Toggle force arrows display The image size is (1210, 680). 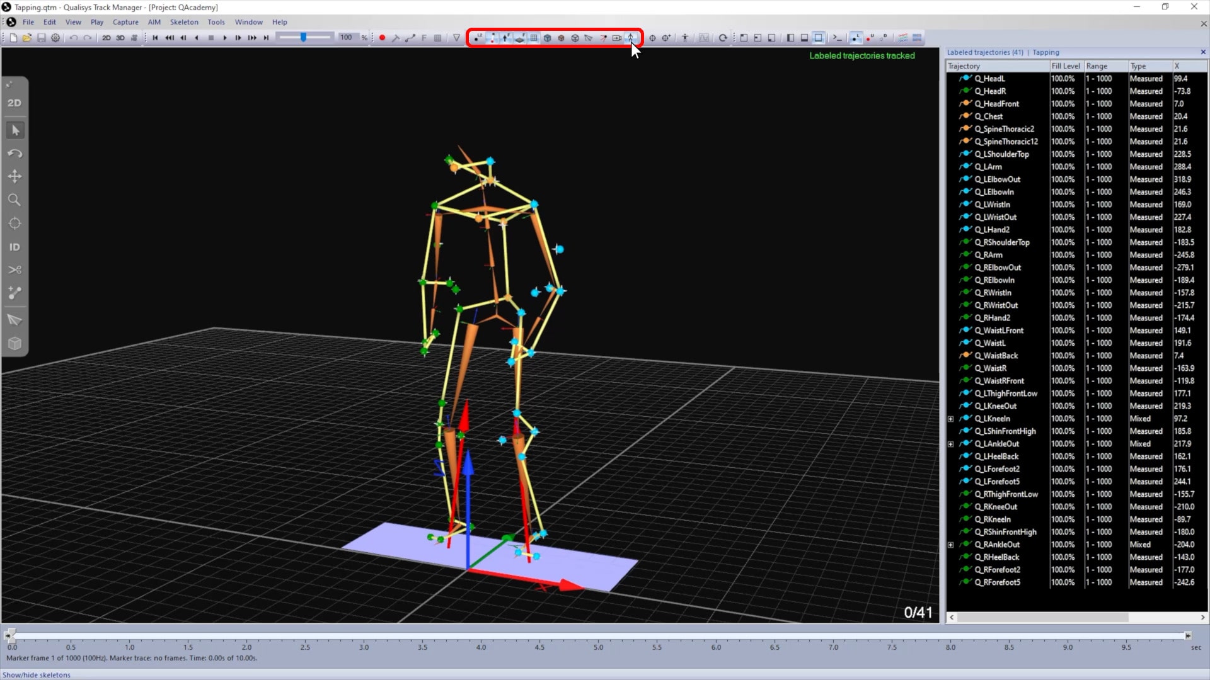coord(505,38)
